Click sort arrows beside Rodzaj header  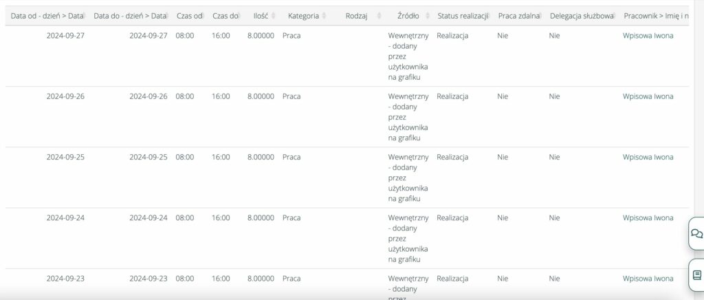[373, 16]
